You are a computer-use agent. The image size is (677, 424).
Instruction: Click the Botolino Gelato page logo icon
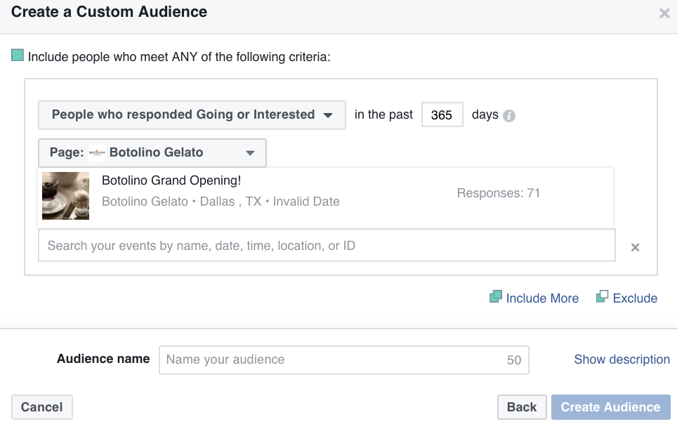pos(97,152)
